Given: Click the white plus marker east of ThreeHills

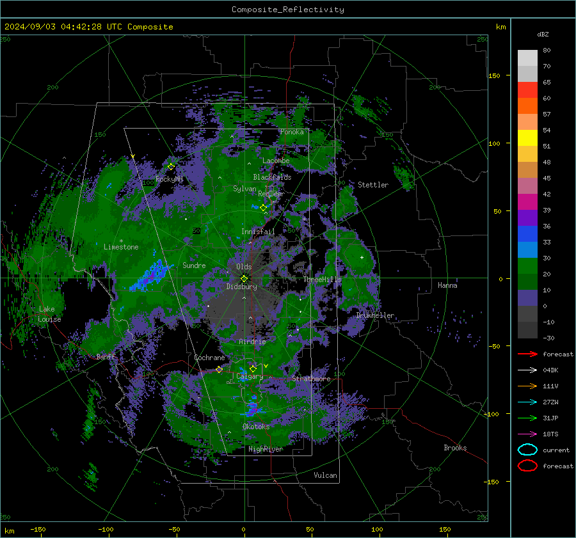Looking at the screenshot, I should coord(362,257).
